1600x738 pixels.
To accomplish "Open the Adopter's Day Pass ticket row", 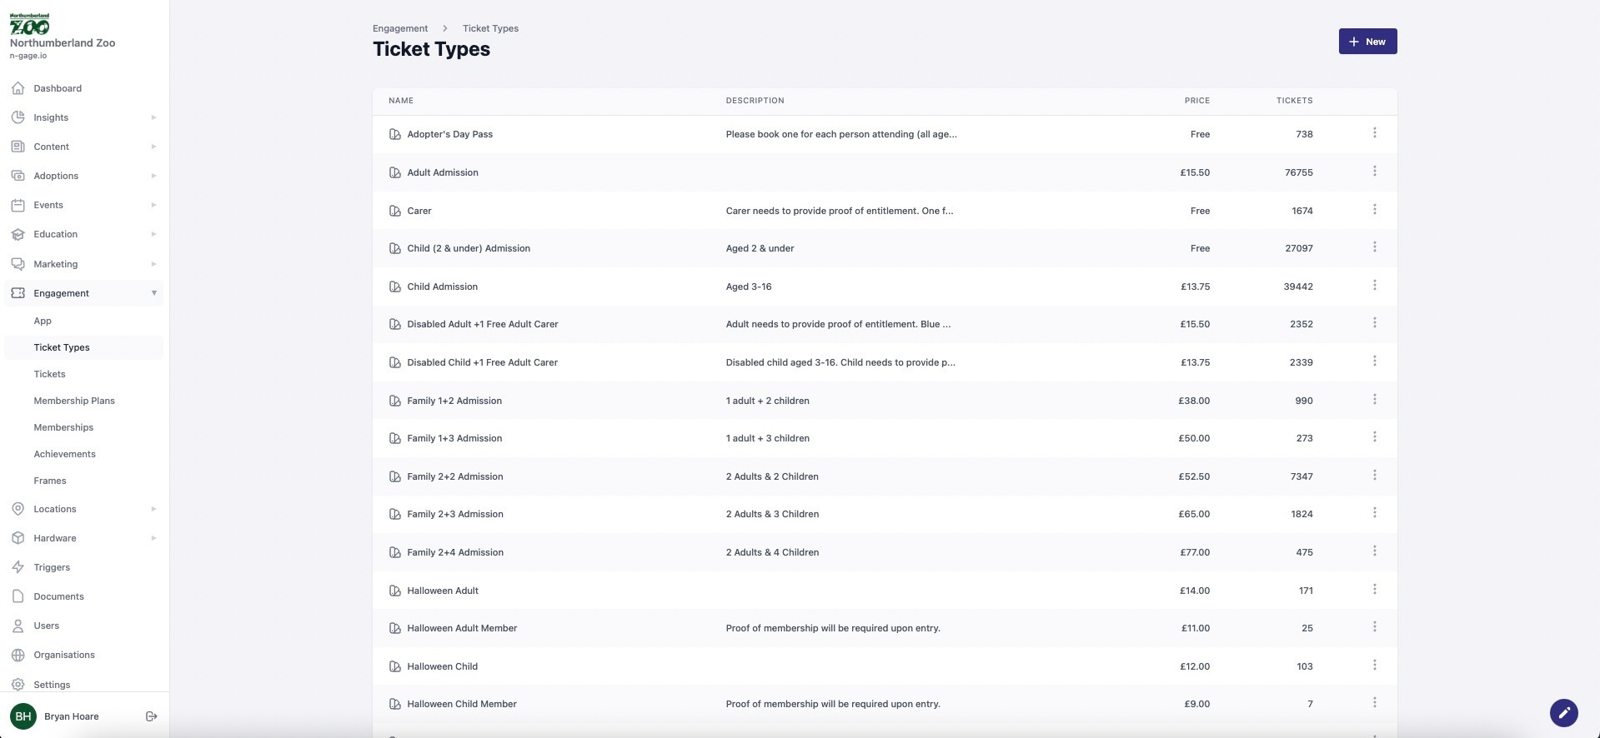I will coord(449,134).
